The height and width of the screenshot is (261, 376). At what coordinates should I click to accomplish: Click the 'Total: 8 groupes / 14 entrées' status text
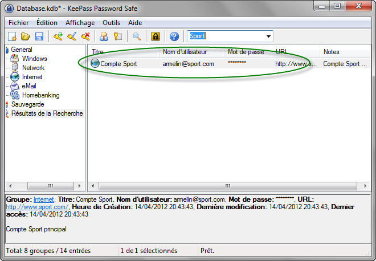point(48,251)
